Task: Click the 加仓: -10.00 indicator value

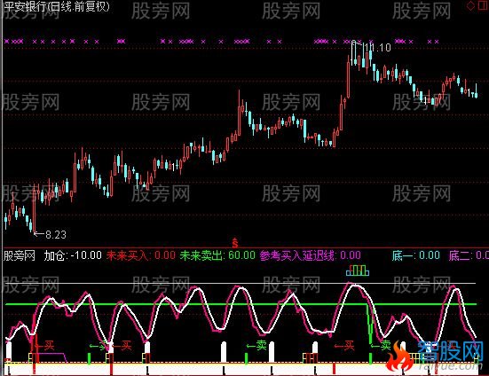Action: click(73, 255)
